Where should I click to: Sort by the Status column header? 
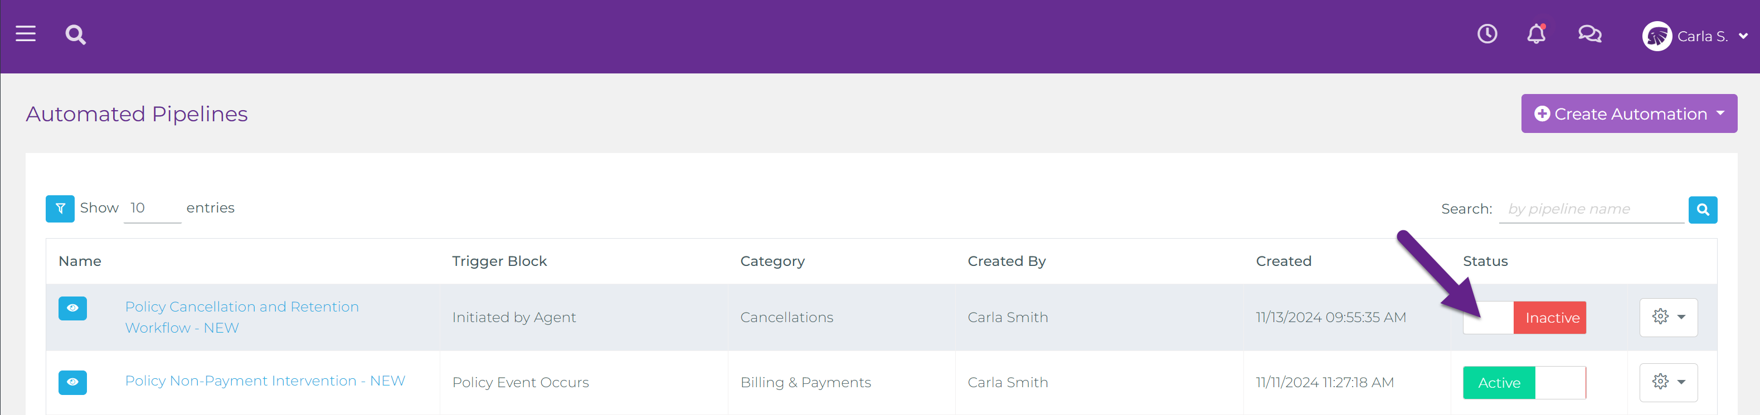point(1485,261)
